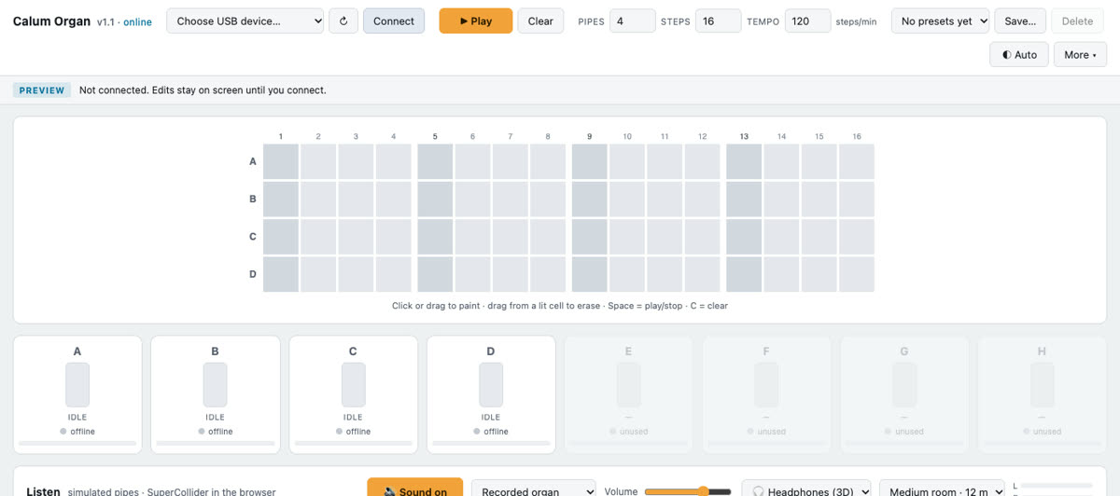The image size is (1120, 496).
Task: Click the unused pipe H key
Action: click(1043, 385)
